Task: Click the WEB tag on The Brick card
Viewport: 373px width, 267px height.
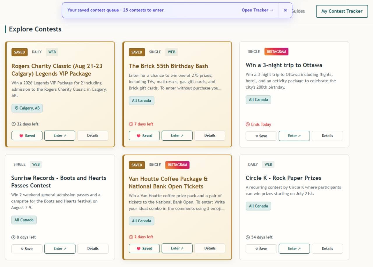Action: pyautogui.click(x=172, y=52)
